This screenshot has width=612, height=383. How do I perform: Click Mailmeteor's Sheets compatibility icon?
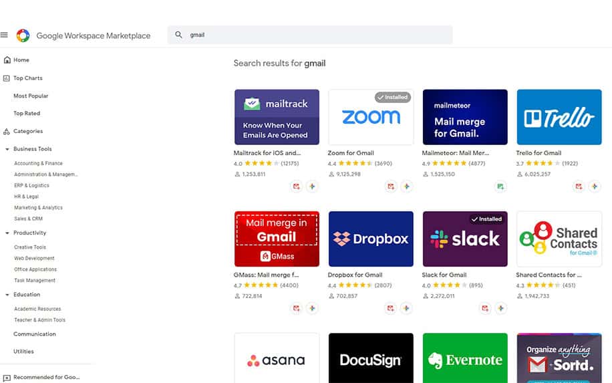[500, 186]
